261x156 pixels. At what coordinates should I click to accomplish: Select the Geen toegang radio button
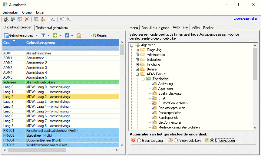[139, 141]
